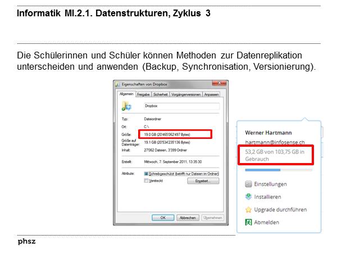Click the Einstellungen settings icon
Screen dimensions: 337x253
pos(248,184)
